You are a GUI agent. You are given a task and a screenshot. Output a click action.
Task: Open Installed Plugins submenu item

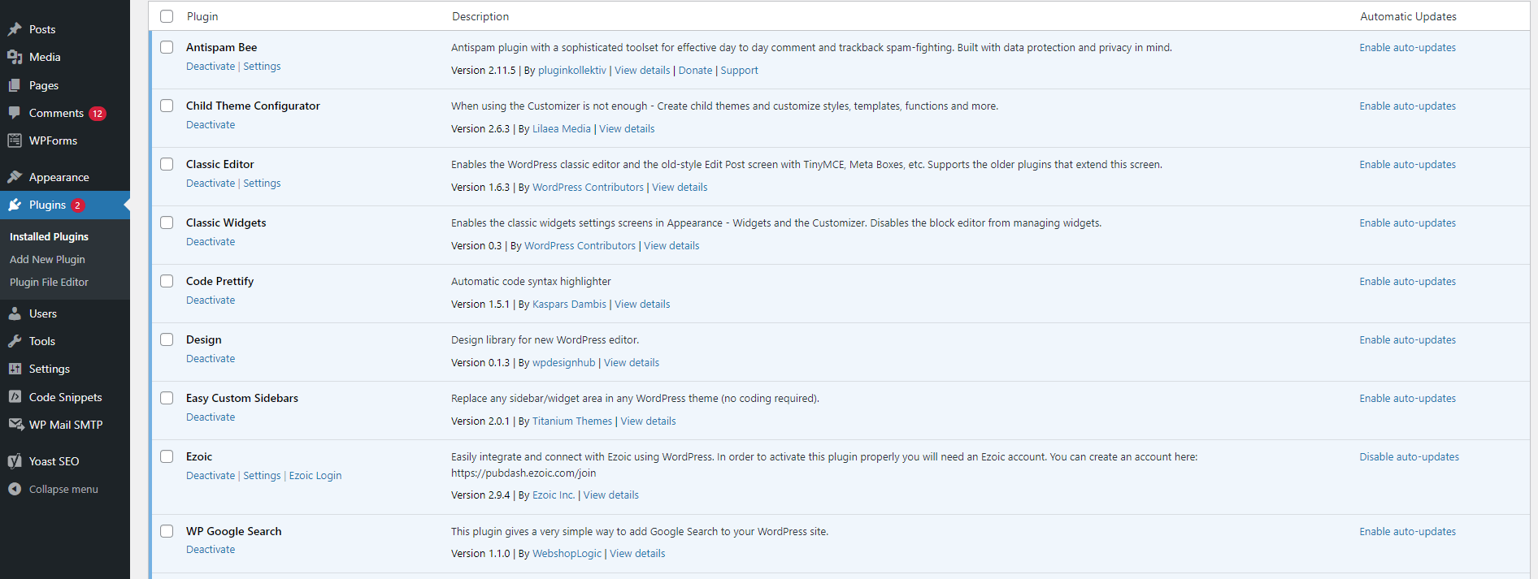49,236
